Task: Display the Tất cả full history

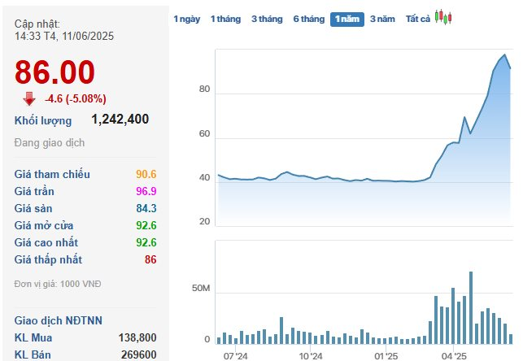Action: point(418,19)
